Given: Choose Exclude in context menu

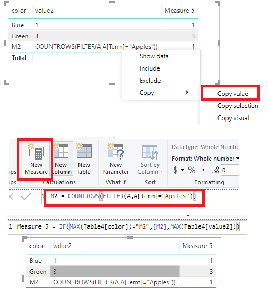Looking at the screenshot, I should 150,81.
